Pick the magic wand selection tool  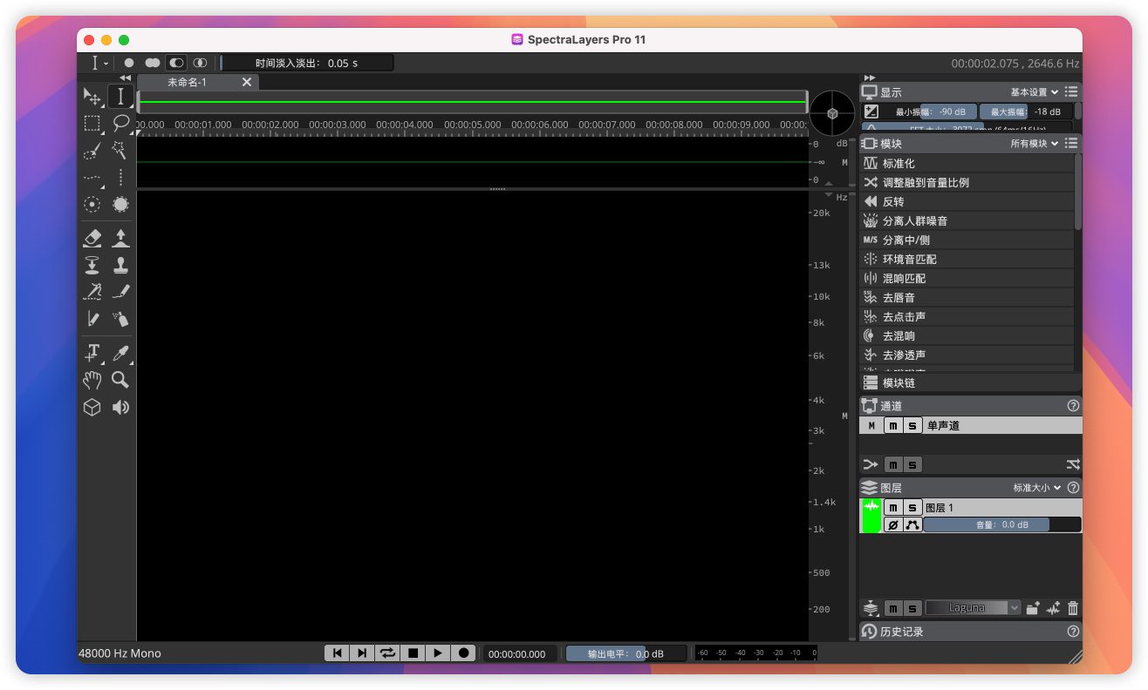[120, 150]
